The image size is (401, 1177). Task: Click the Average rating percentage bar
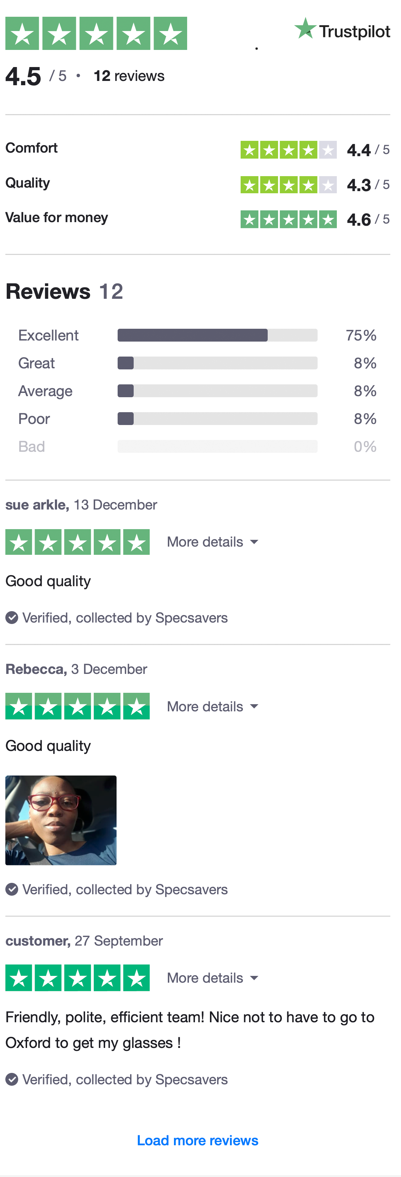(217, 391)
